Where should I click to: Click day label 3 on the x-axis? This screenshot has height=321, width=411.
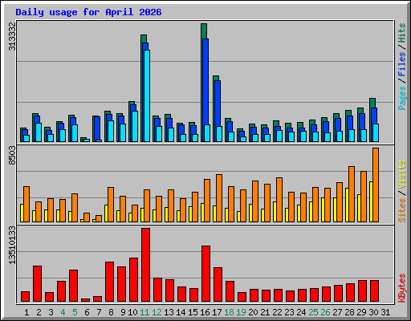51,312
